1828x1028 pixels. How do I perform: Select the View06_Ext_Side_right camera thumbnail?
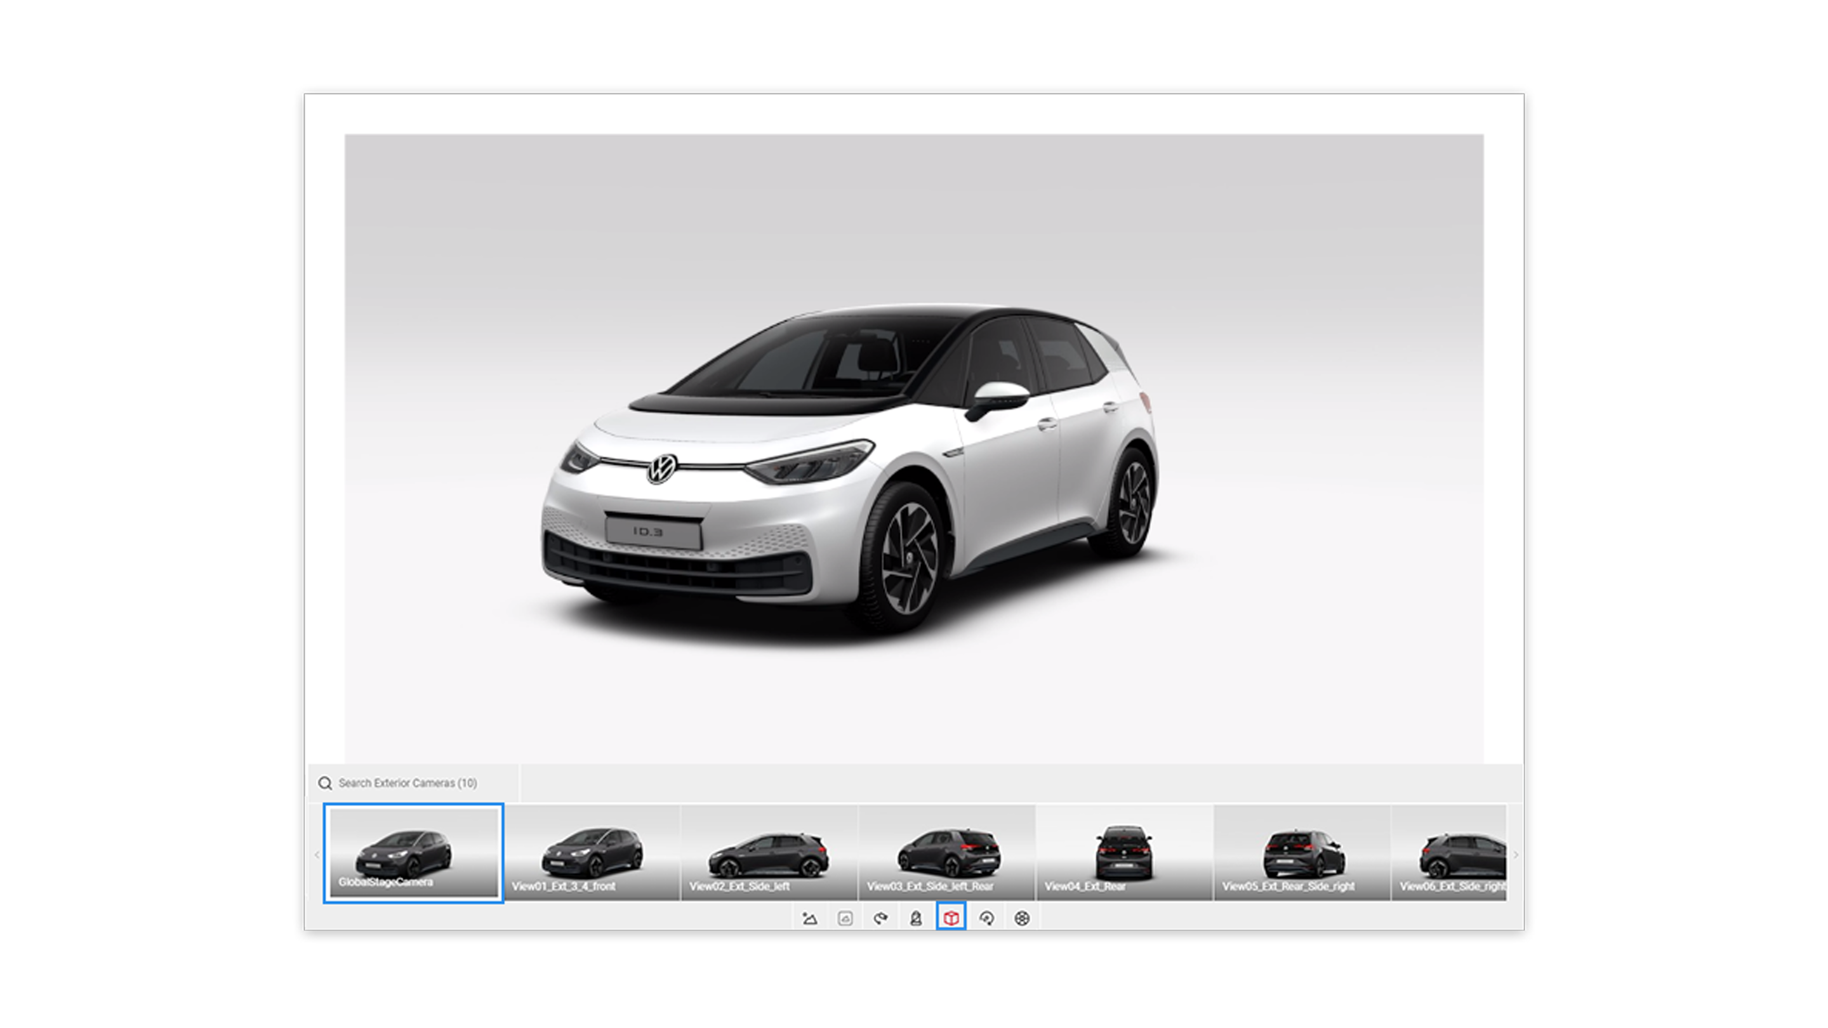click(1449, 853)
